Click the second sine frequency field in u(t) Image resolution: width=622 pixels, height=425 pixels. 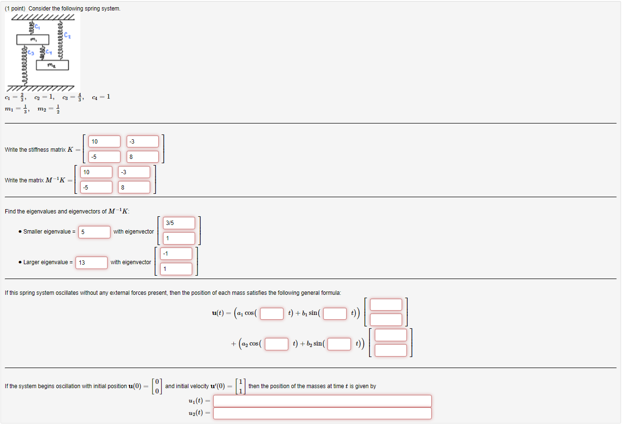(x=338, y=344)
